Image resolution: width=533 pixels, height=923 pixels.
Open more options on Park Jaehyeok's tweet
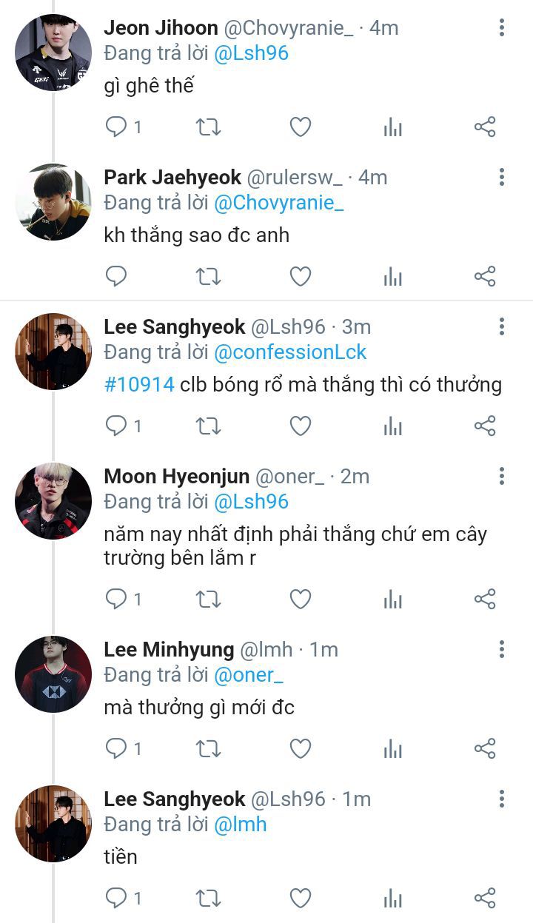(502, 178)
